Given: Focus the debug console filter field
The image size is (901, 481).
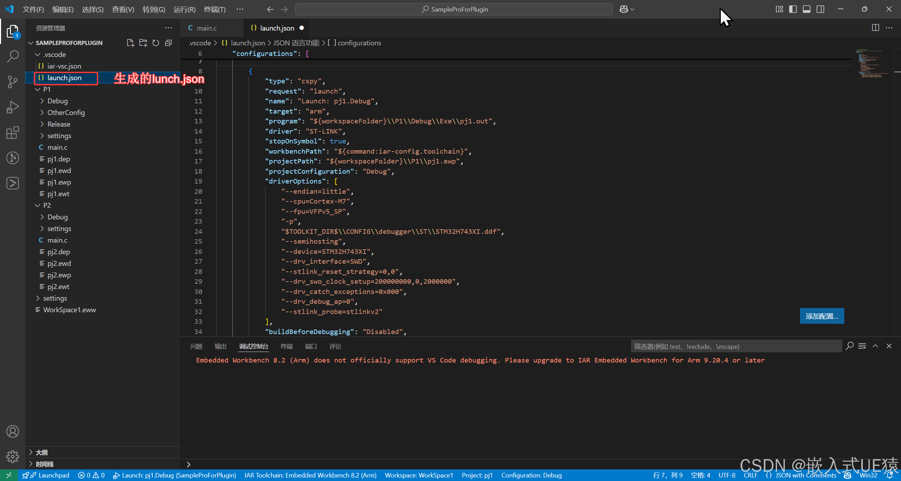Looking at the screenshot, I should tap(736, 346).
